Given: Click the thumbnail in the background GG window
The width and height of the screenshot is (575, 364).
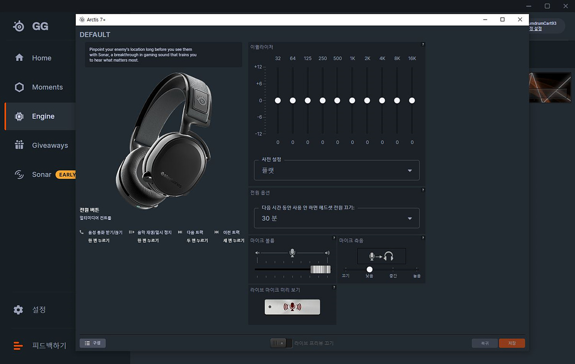Looking at the screenshot, I should click(550, 88).
